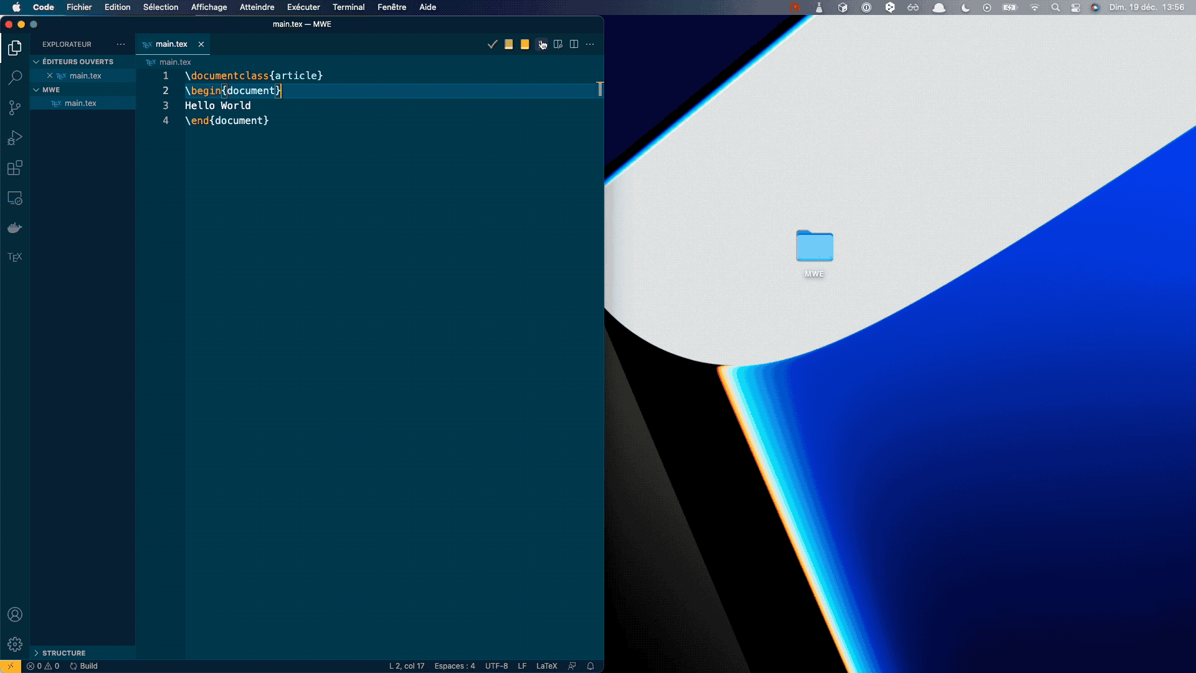Click the Build button in the status bar
This screenshot has width=1196, height=673.
[x=84, y=666]
